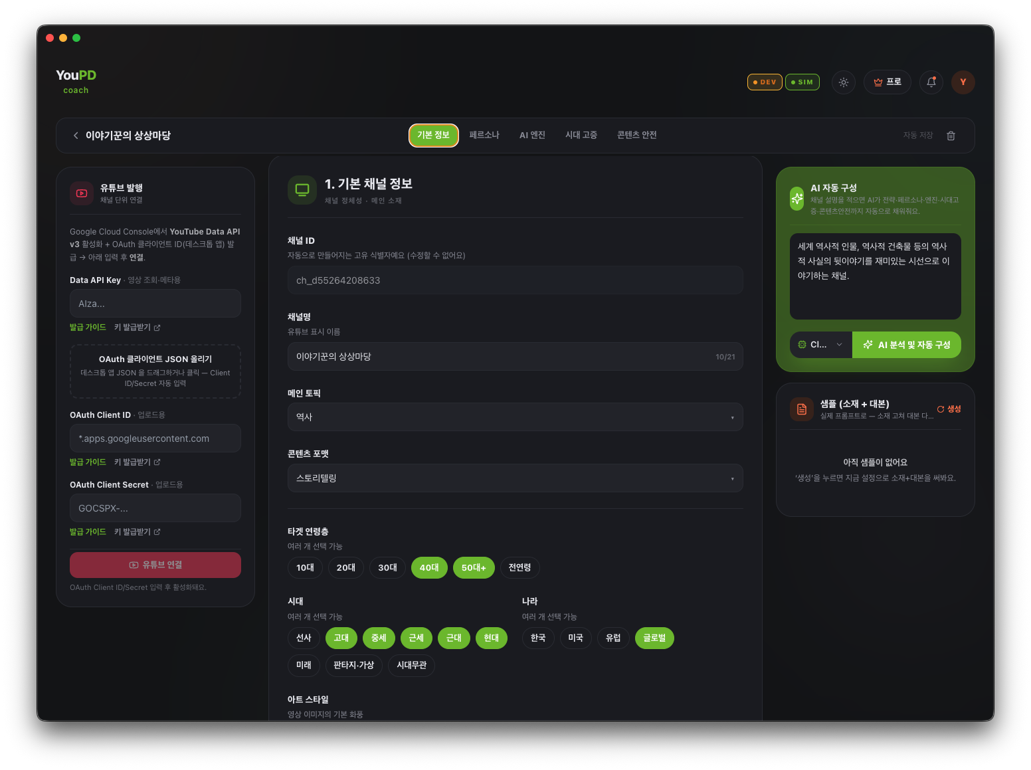This screenshot has height=770, width=1031.
Task: Deselect the 40대 age chip
Action: 429,568
